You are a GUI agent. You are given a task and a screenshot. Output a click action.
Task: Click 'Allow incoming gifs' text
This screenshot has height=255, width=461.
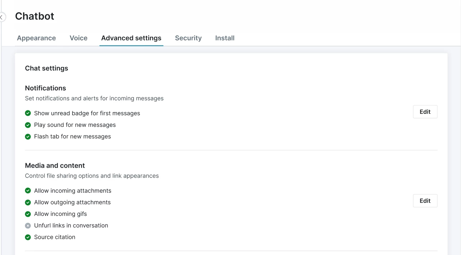point(61,214)
